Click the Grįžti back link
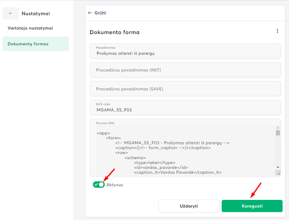289x220 pixels. click(97, 13)
